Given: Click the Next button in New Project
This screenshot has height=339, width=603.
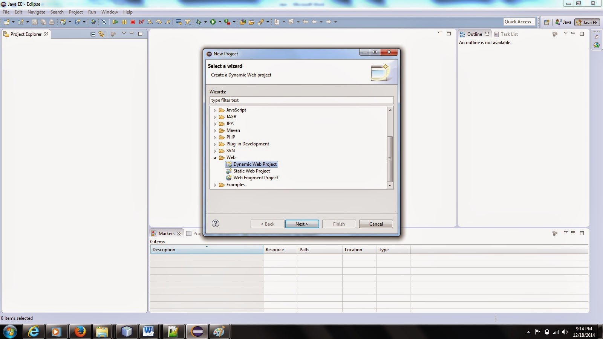Looking at the screenshot, I should click(x=302, y=224).
